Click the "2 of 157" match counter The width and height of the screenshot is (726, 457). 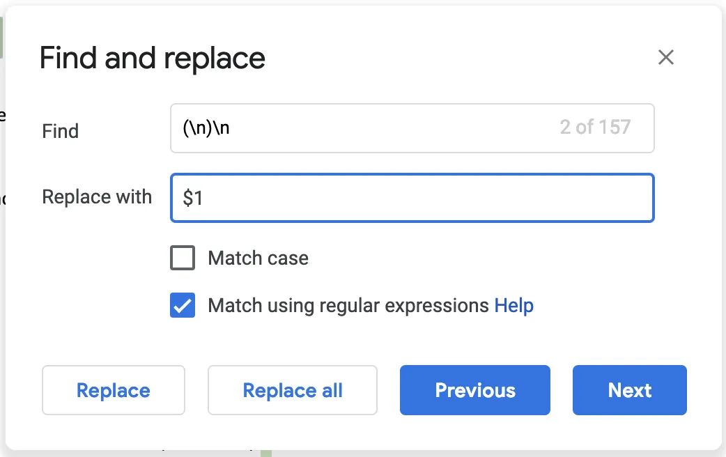pyautogui.click(x=595, y=127)
